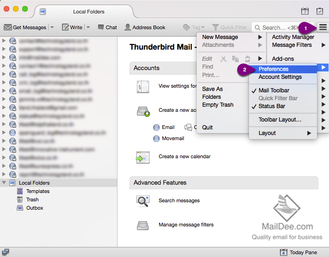Choose Print… in the app menu

211,75
